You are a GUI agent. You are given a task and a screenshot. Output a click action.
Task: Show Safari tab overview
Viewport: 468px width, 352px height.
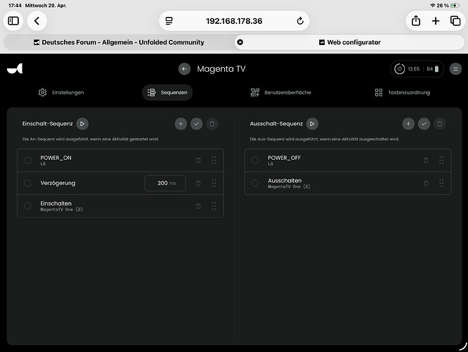coord(455,21)
